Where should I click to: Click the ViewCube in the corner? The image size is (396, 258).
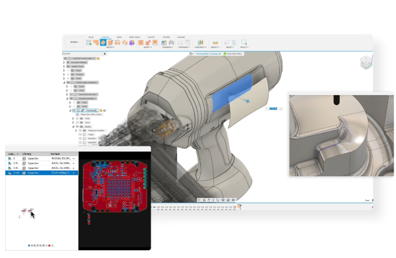point(365,61)
